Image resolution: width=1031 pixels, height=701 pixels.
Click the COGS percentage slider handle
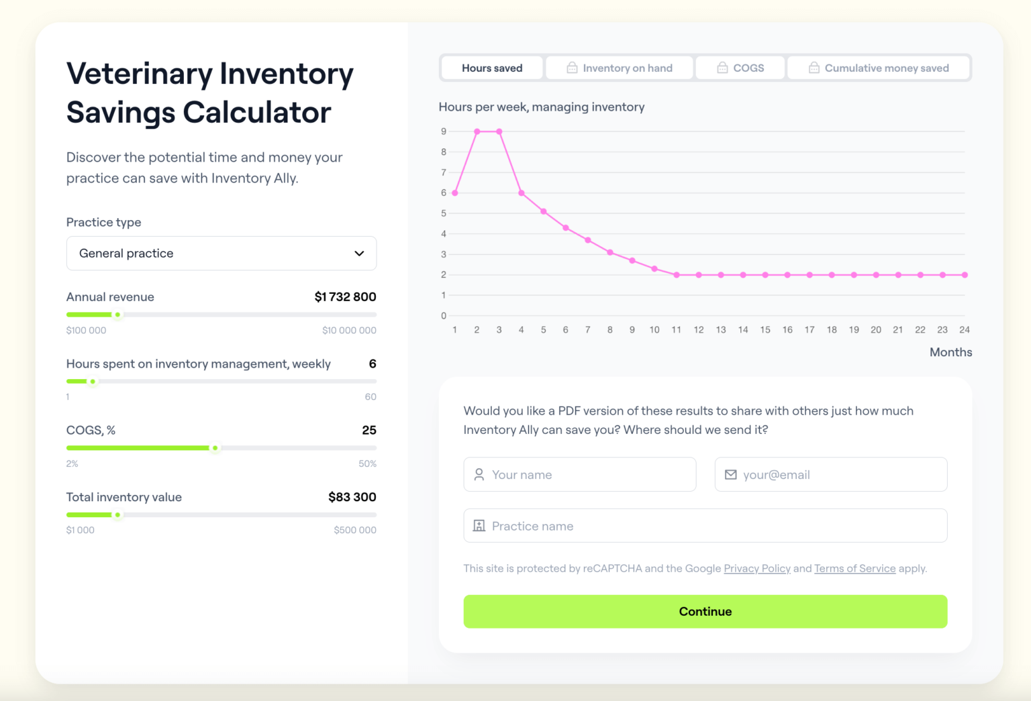pyautogui.click(x=215, y=447)
